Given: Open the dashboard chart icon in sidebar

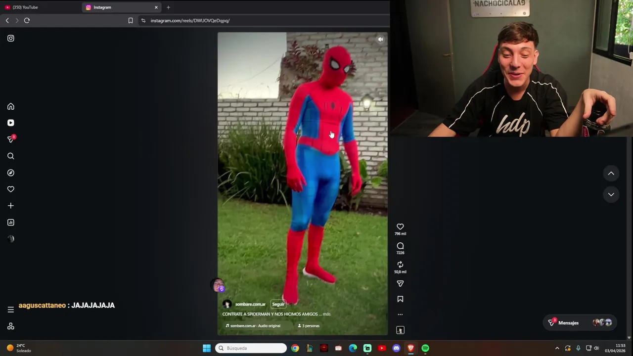Looking at the screenshot, I should (x=11, y=222).
